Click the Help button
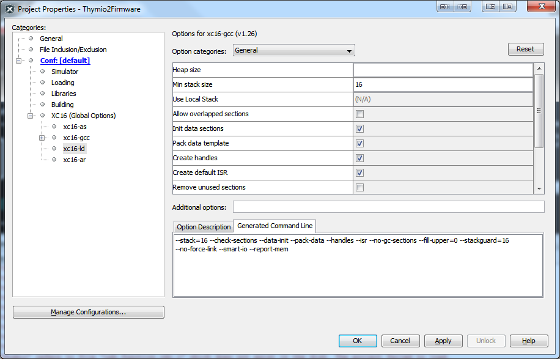 (x=529, y=341)
